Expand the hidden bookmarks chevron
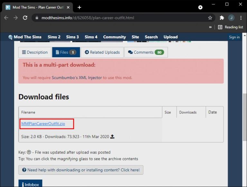This screenshot has width=247, height=187. (x=210, y=27)
